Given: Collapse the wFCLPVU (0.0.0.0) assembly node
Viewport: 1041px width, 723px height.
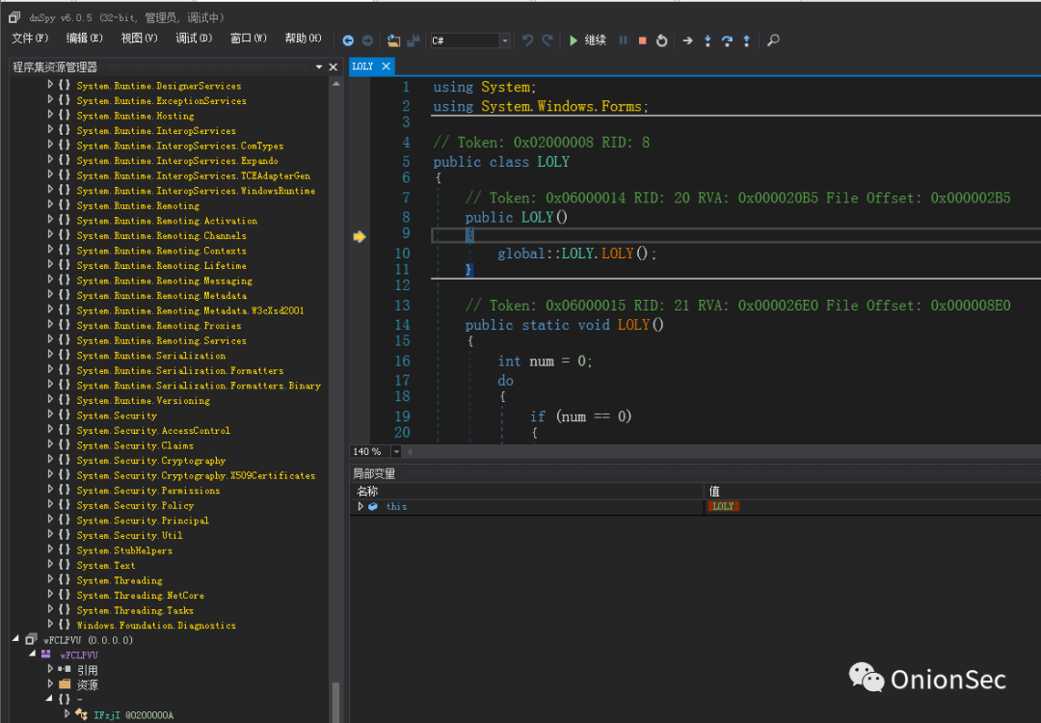Looking at the screenshot, I should [x=15, y=639].
